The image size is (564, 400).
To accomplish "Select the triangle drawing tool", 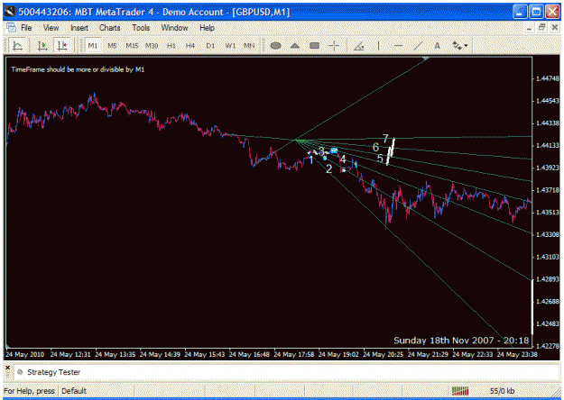I will (295, 46).
